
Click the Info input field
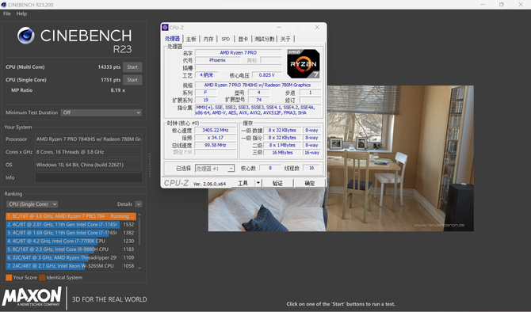89,177
